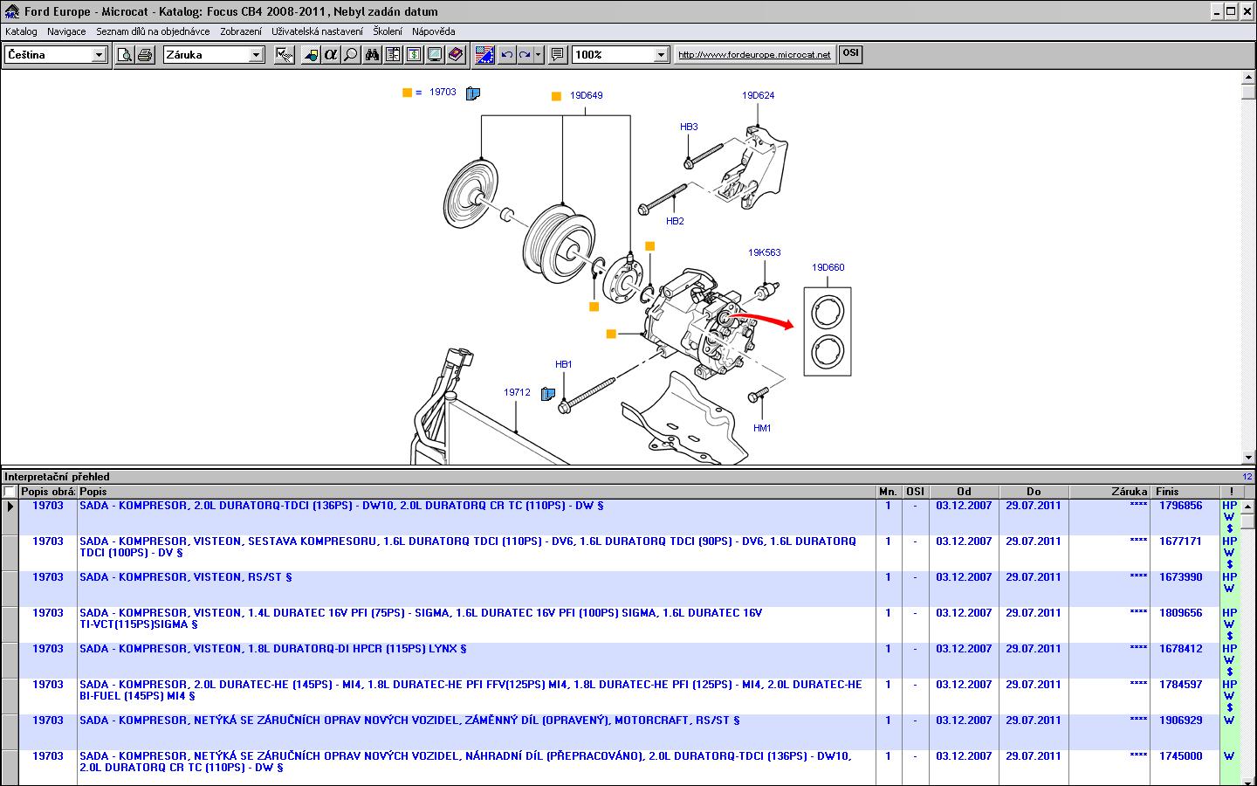Open the Čeština language dropdown
Screen dimensions: 1257x786
tap(99, 55)
